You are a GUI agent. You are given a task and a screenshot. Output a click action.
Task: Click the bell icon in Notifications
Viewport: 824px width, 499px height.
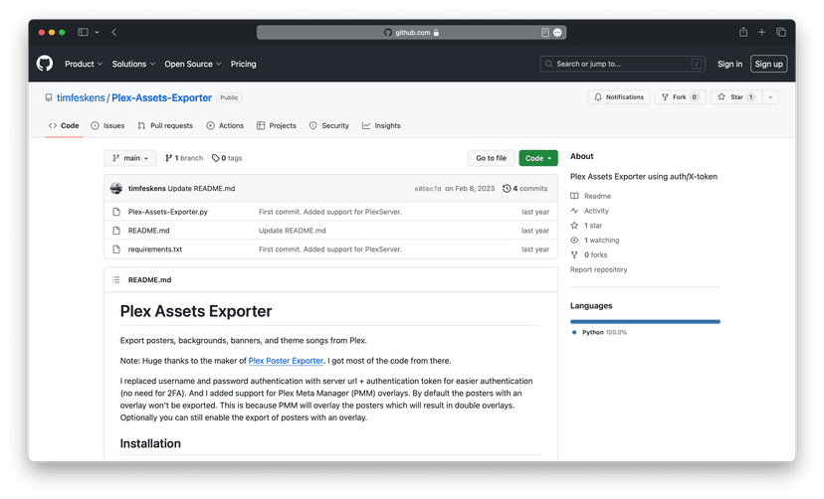pos(598,97)
